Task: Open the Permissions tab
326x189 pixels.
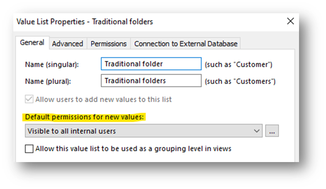Action: [x=108, y=44]
